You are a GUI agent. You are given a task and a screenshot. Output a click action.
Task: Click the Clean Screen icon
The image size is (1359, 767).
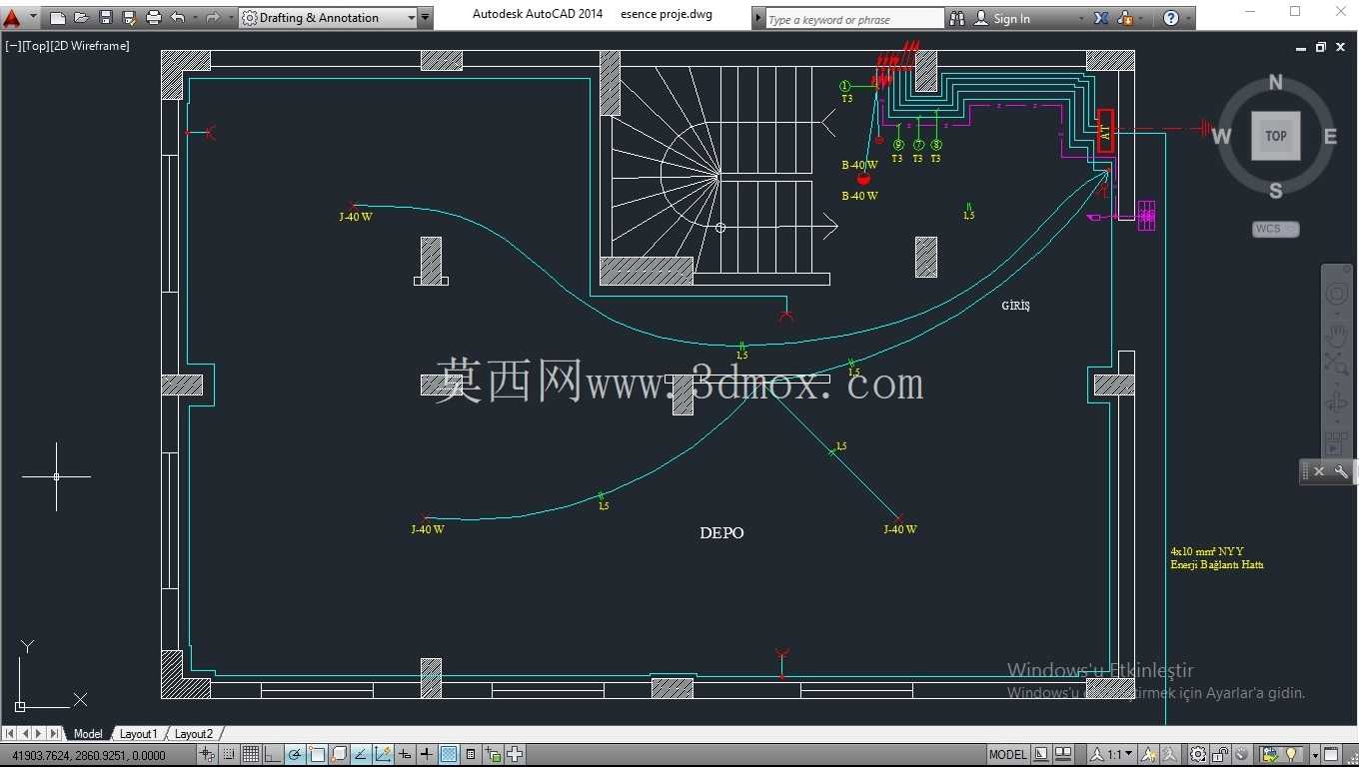pyautogui.click(x=1332, y=754)
